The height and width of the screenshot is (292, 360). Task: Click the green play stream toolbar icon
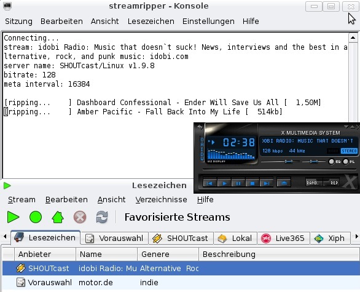click(13, 217)
